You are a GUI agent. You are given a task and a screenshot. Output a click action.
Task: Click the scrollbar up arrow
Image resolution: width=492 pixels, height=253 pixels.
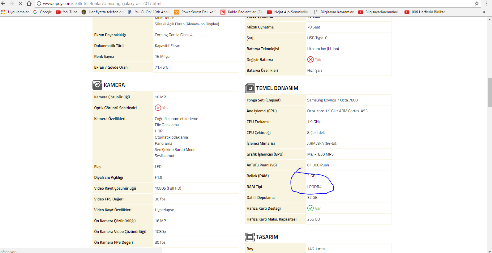(x=490, y=19)
